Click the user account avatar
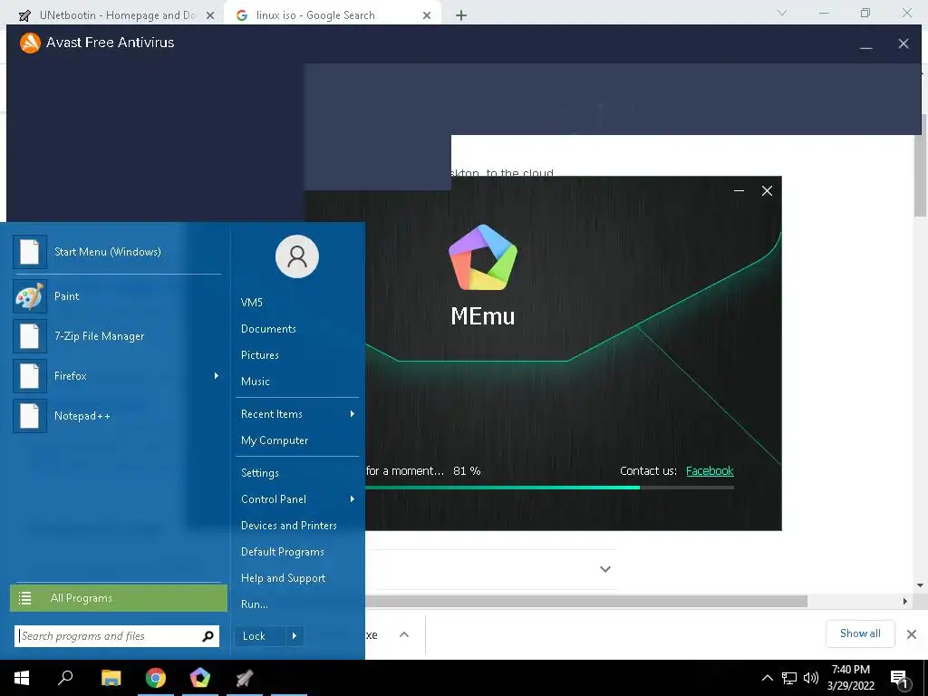928x696 pixels. pyautogui.click(x=297, y=256)
